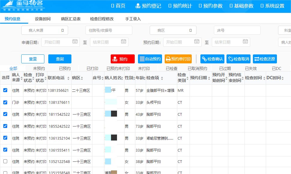
Task: Focus the 住院号/收据号 input field
Action: pyautogui.click(x=109, y=30)
